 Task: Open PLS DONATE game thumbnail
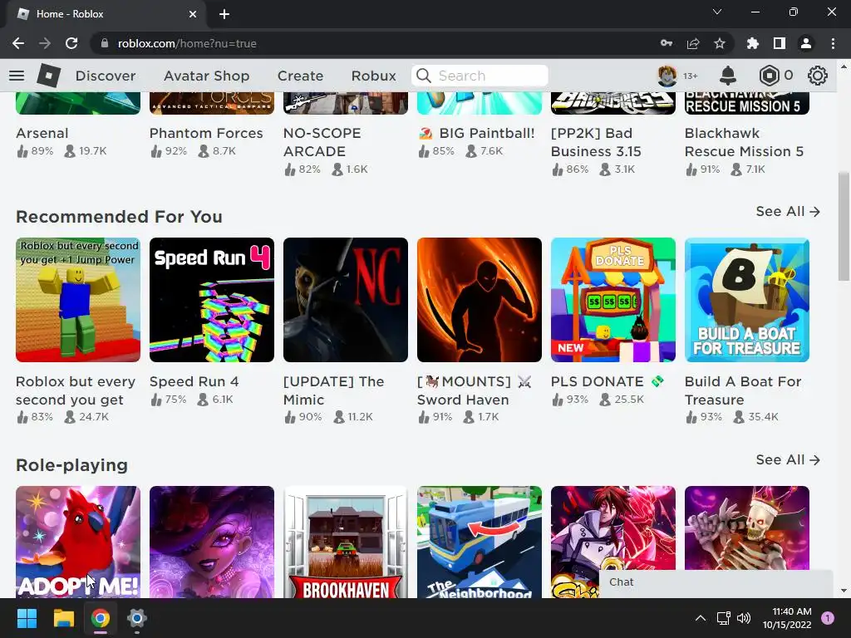(613, 300)
